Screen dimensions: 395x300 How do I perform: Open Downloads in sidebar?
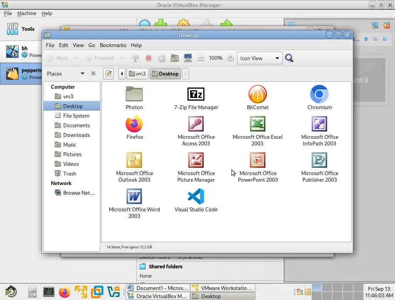click(72, 135)
